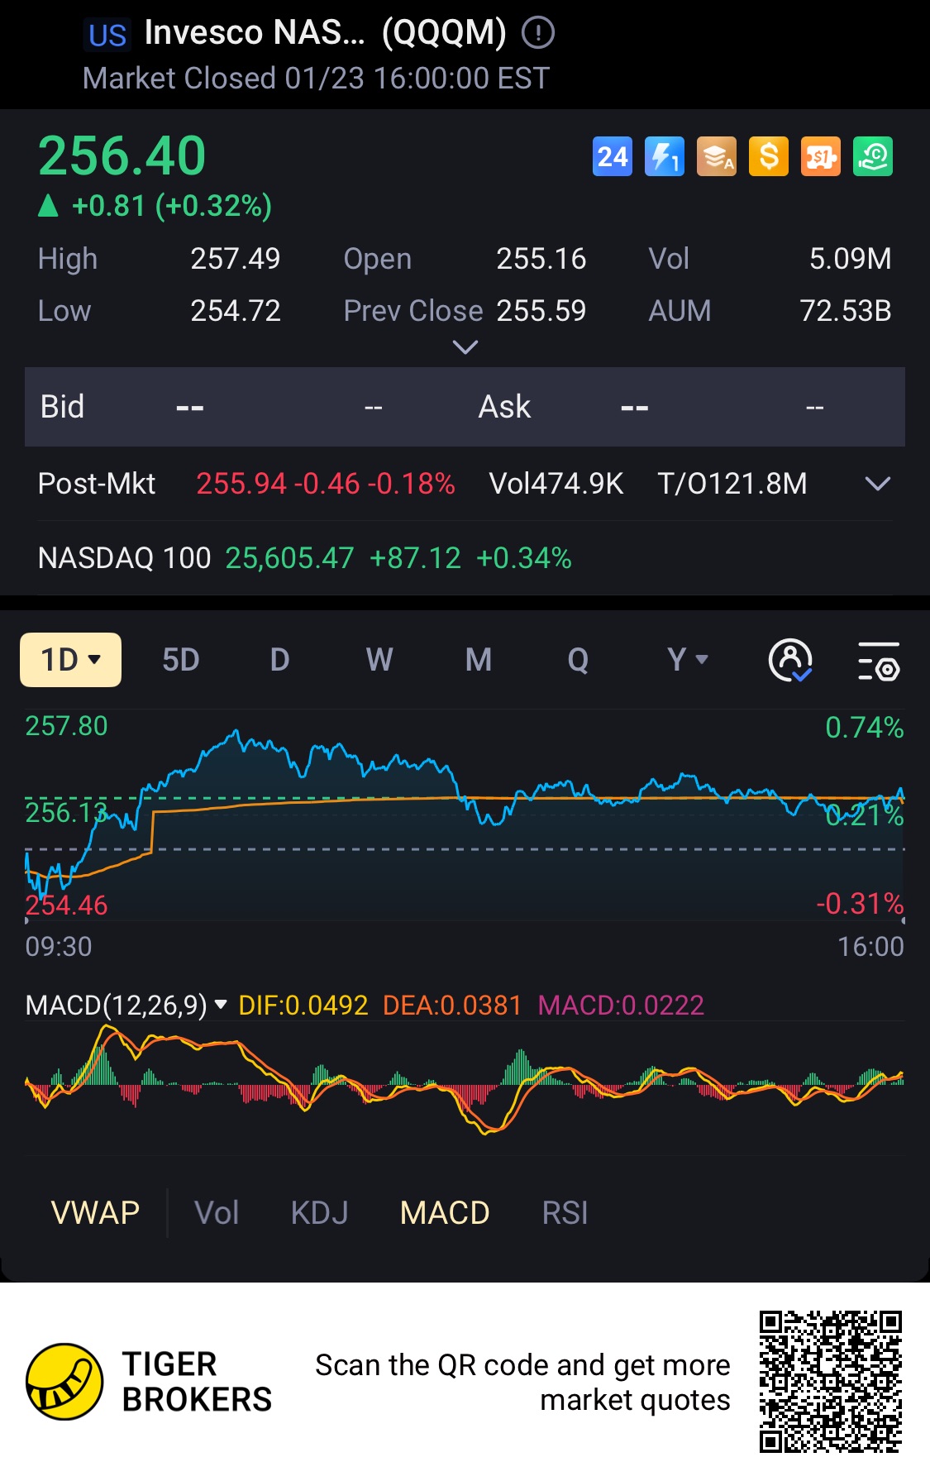Tap the 257.80 chart axis label
This screenshot has height=1481, width=930.
click(x=67, y=726)
